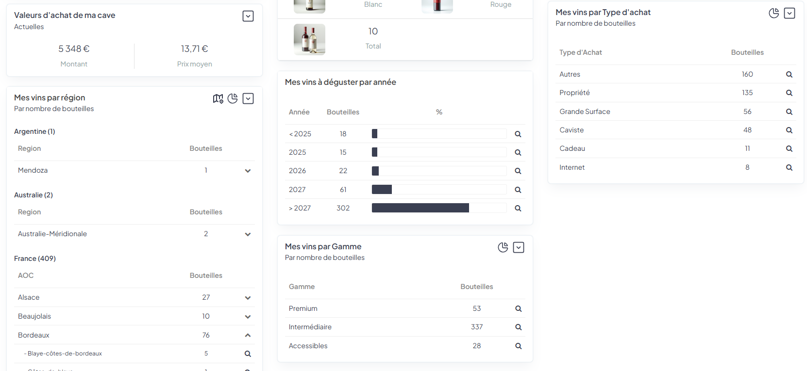Click the >2027 percentage bar
Viewport: 807px width, 371px height.
point(439,208)
